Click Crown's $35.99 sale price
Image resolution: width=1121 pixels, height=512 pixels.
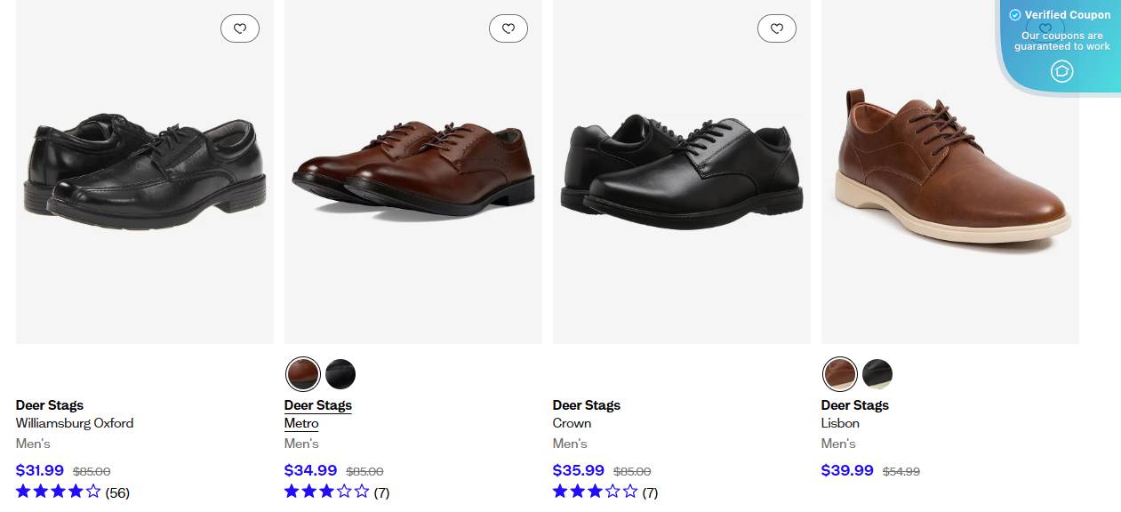[x=579, y=470]
